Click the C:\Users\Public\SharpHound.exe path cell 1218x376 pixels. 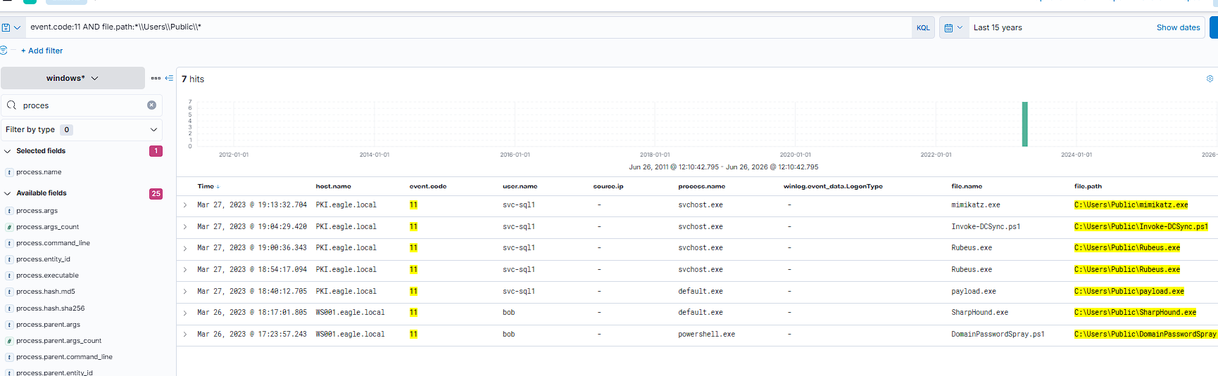tap(1135, 313)
